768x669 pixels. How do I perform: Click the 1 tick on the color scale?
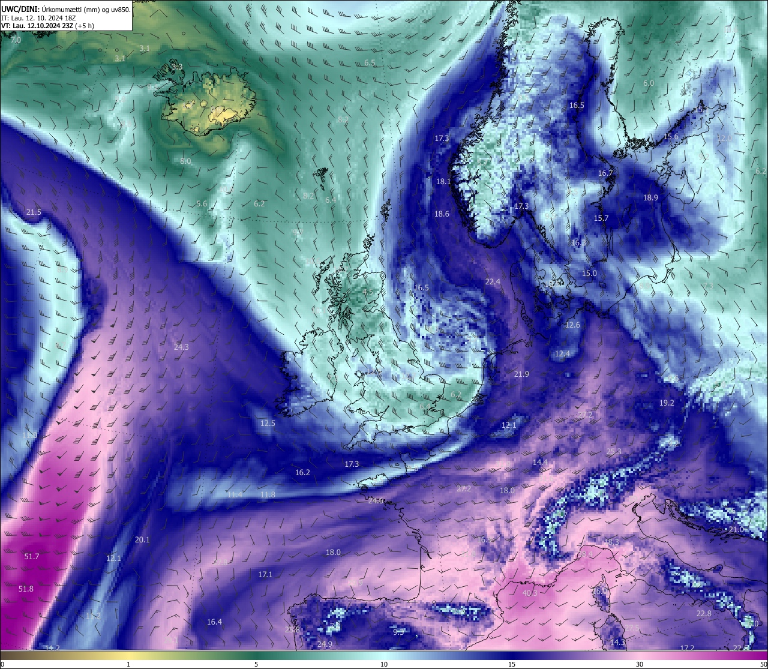pyautogui.click(x=128, y=664)
